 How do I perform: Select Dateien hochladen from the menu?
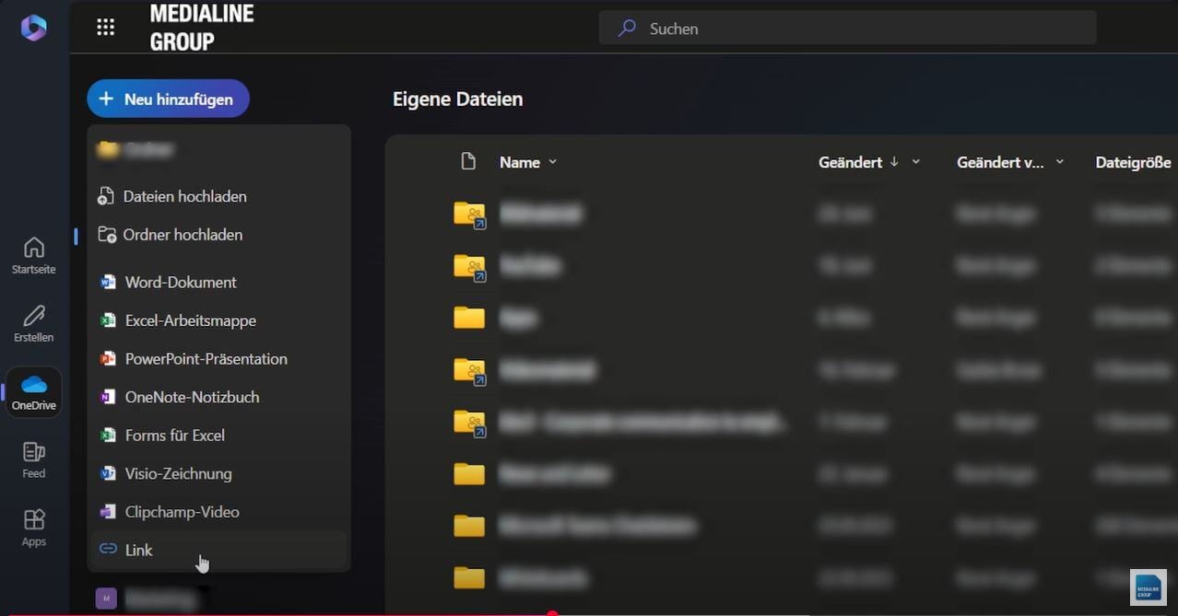218,196
